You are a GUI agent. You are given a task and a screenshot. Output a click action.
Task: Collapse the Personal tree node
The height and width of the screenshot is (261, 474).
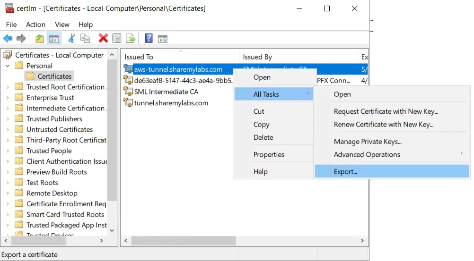tap(8, 66)
